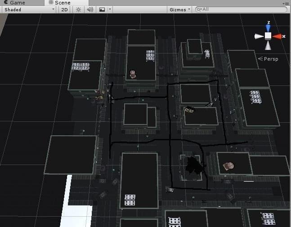
Task: Toggle 2D view mode
Action: click(64, 9)
